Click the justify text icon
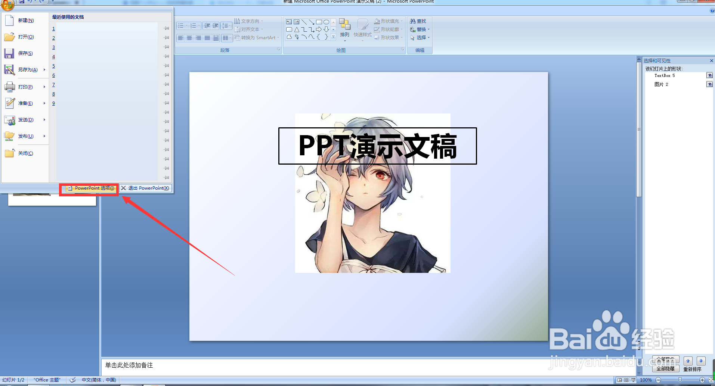 [x=207, y=38]
